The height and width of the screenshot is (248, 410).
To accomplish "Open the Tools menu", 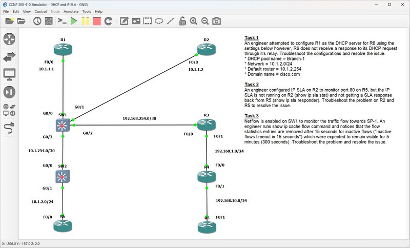I will coord(86,11).
